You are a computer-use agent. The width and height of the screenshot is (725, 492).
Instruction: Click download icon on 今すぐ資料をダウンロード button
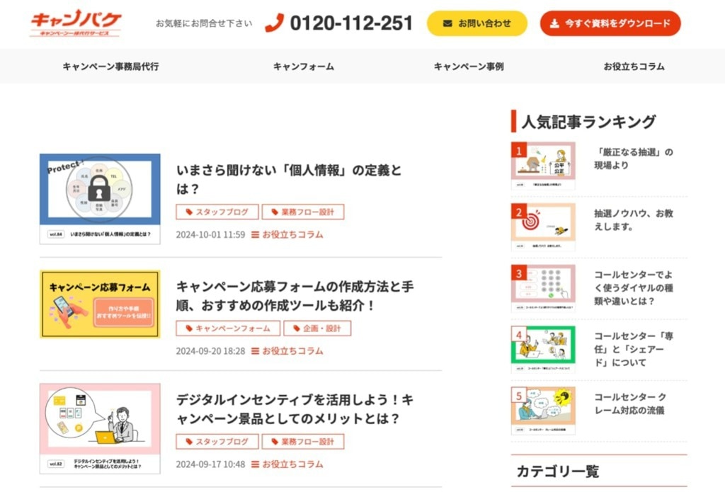click(x=554, y=23)
